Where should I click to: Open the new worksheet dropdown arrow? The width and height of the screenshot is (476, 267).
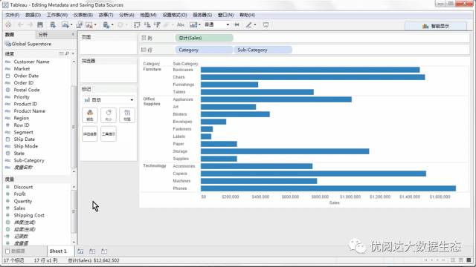(x=71, y=24)
